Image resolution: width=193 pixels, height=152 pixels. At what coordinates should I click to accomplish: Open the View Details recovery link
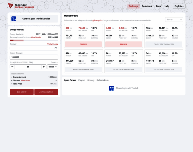[x=36, y=37]
